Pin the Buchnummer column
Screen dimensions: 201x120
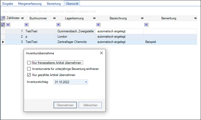pyautogui.click(x=54, y=18)
